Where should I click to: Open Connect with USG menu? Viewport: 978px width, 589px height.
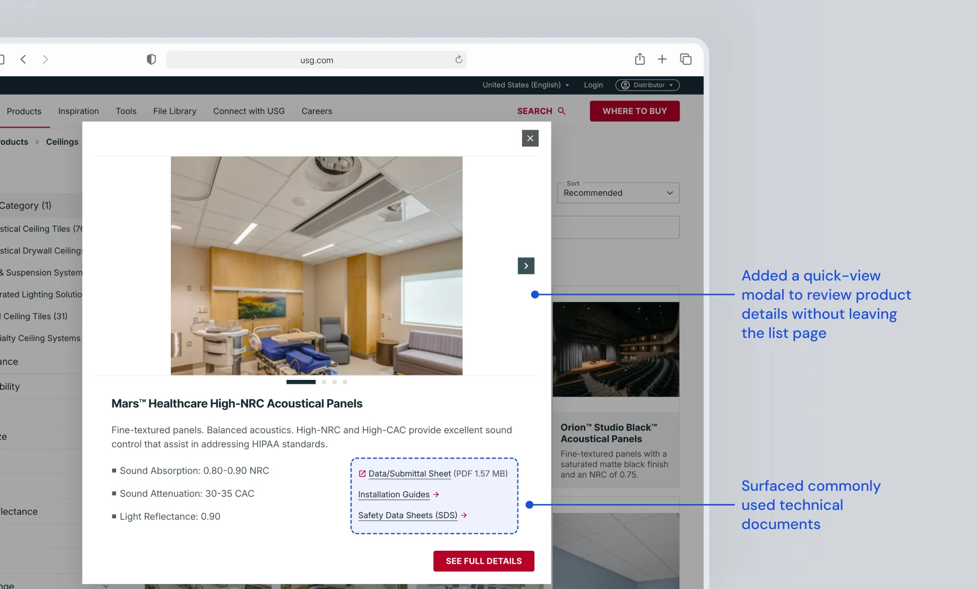pyautogui.click(x=249, y=111)
